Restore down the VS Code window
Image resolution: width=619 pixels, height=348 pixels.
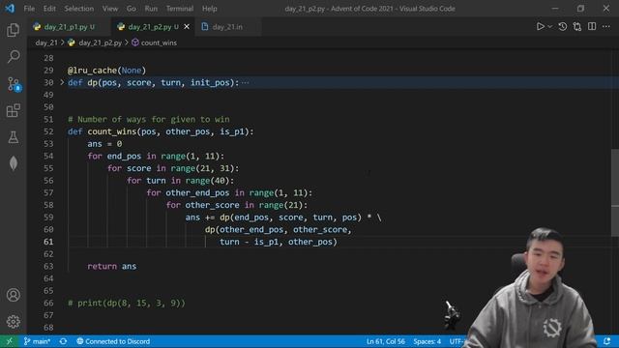click(x=580, y=9)
